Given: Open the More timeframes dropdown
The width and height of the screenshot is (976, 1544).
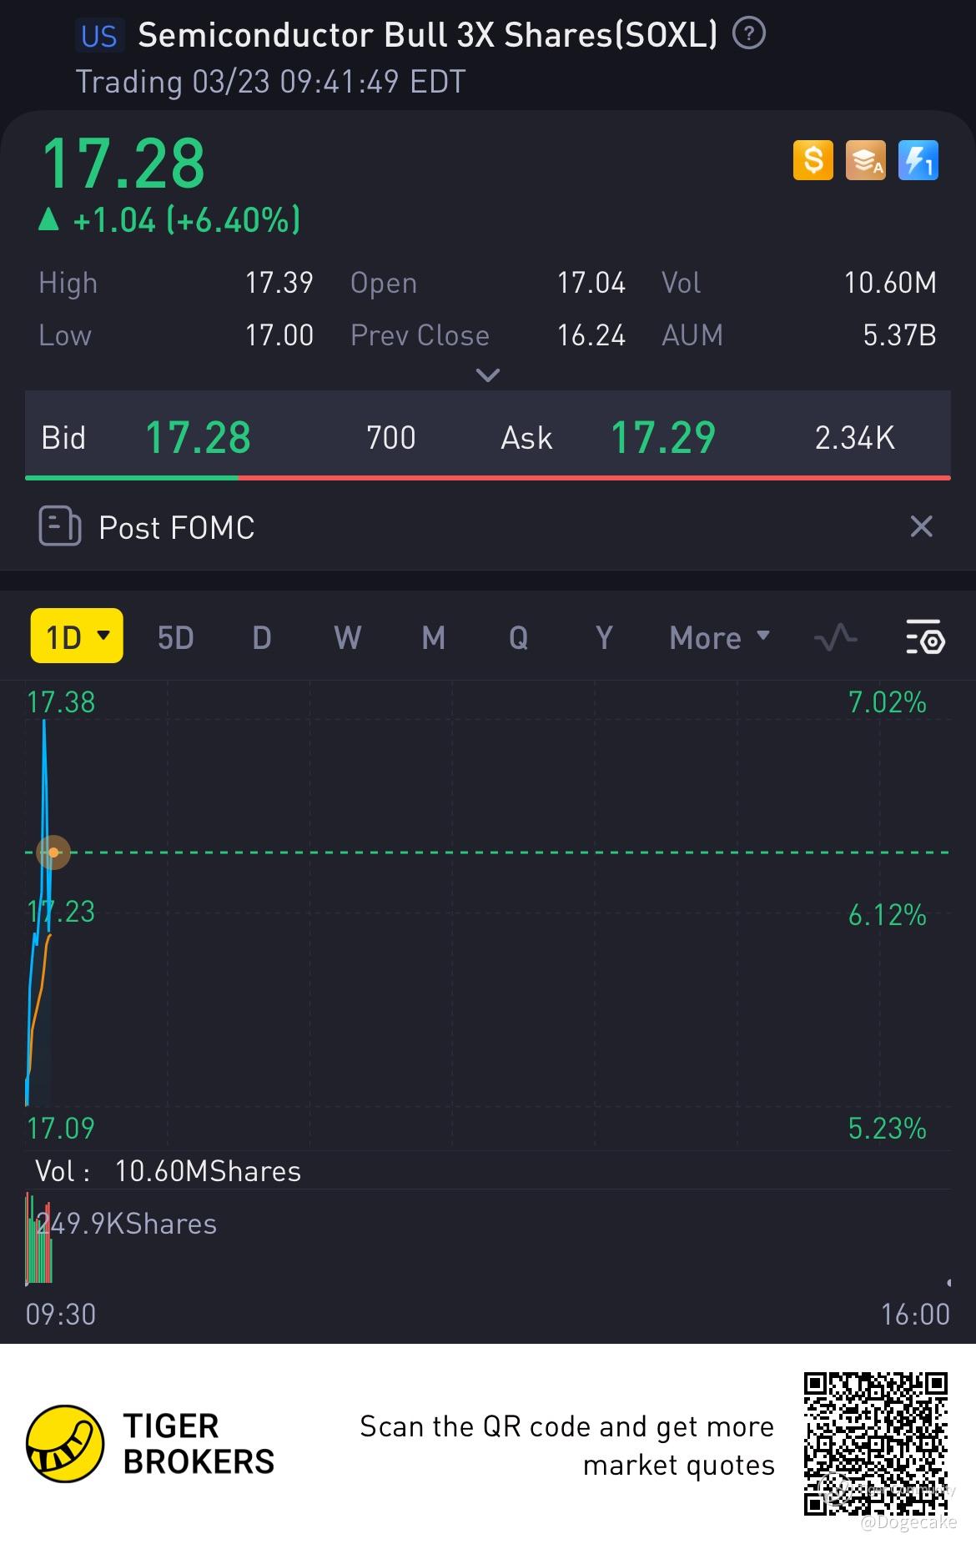Looking at the screenshot, I should pyautogui.click(x=718, y=638).
